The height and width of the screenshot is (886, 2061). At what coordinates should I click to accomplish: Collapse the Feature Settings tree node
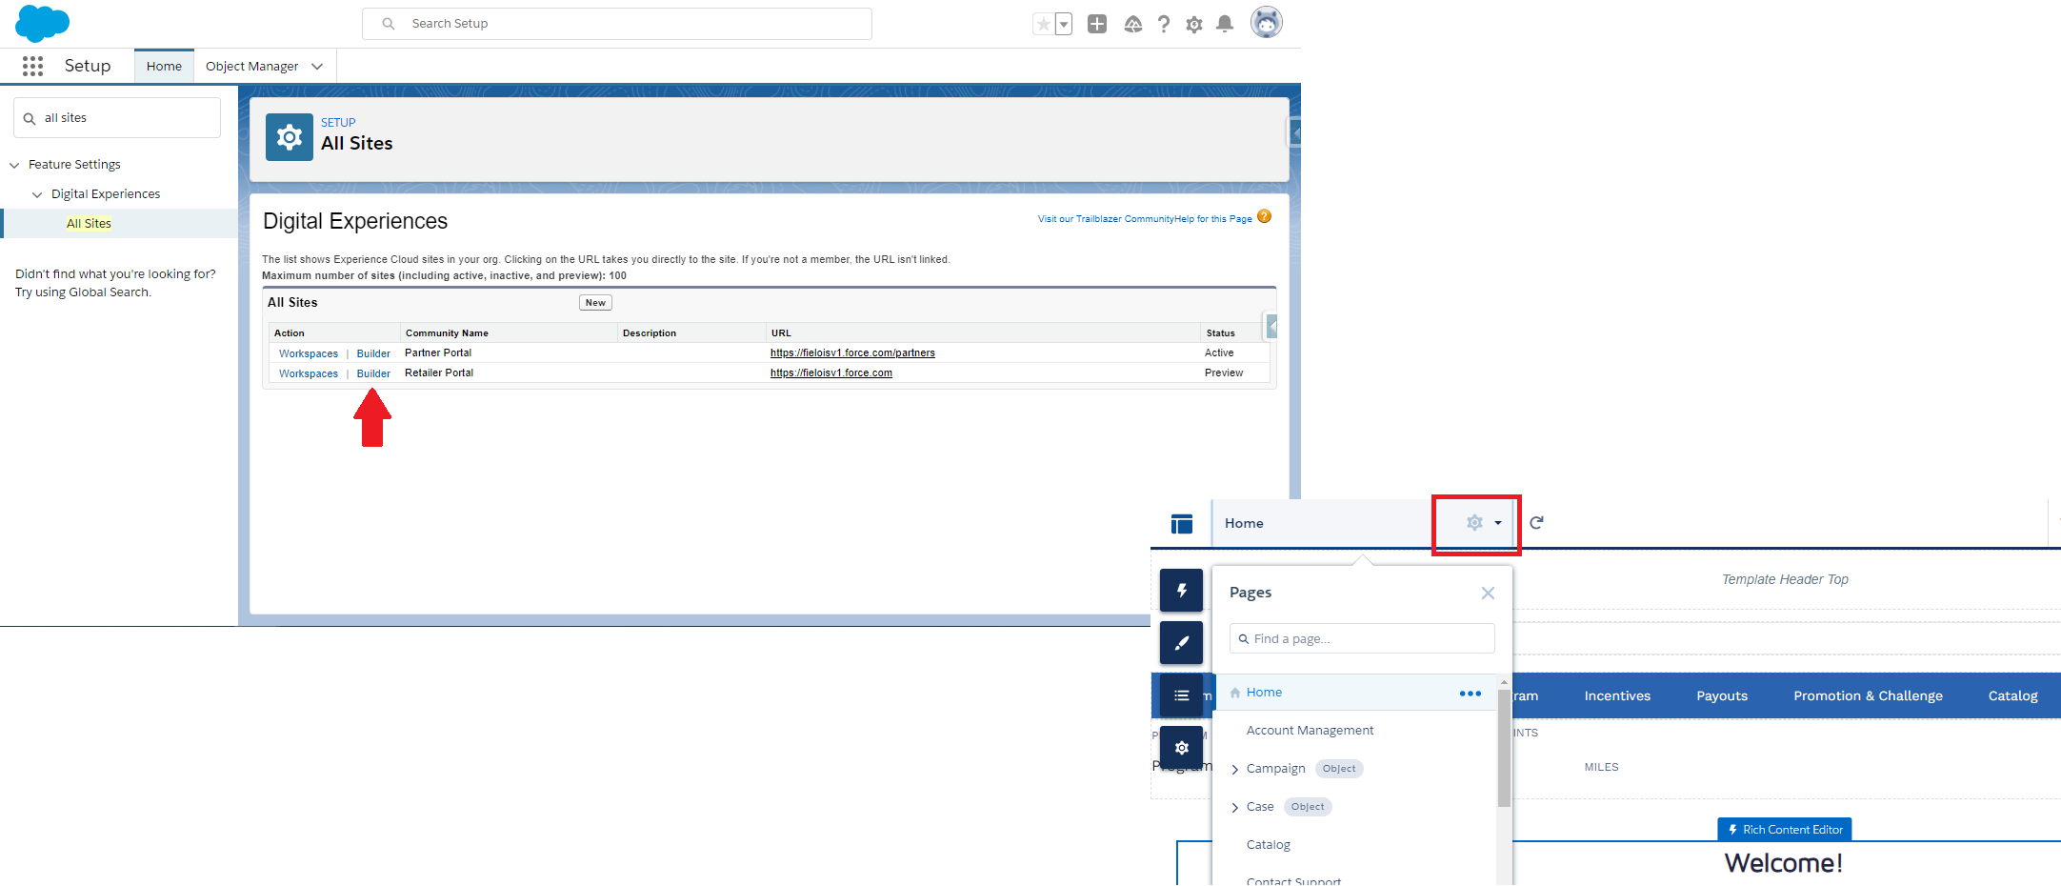pos(14,165)
